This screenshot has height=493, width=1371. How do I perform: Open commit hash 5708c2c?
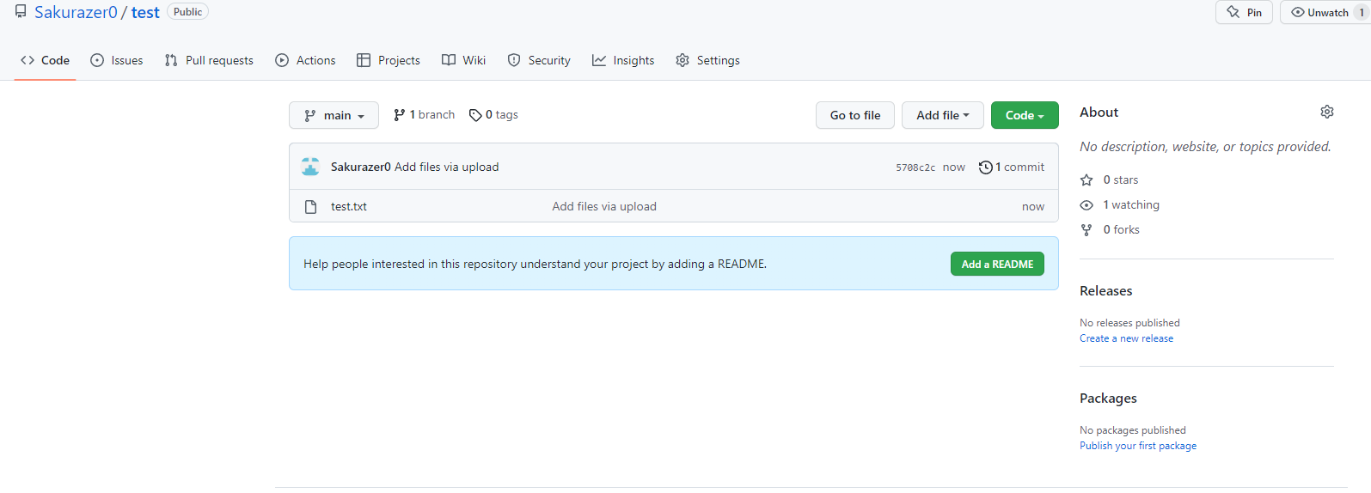click(x=915, y=167)
